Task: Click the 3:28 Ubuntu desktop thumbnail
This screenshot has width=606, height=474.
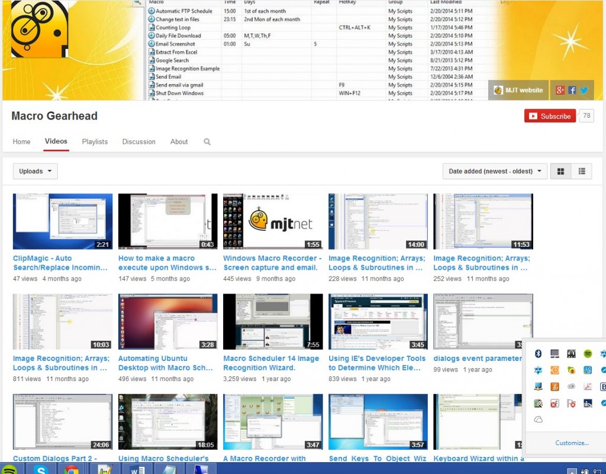Action: click(167, 321)
